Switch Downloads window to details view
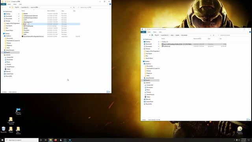 248,120
